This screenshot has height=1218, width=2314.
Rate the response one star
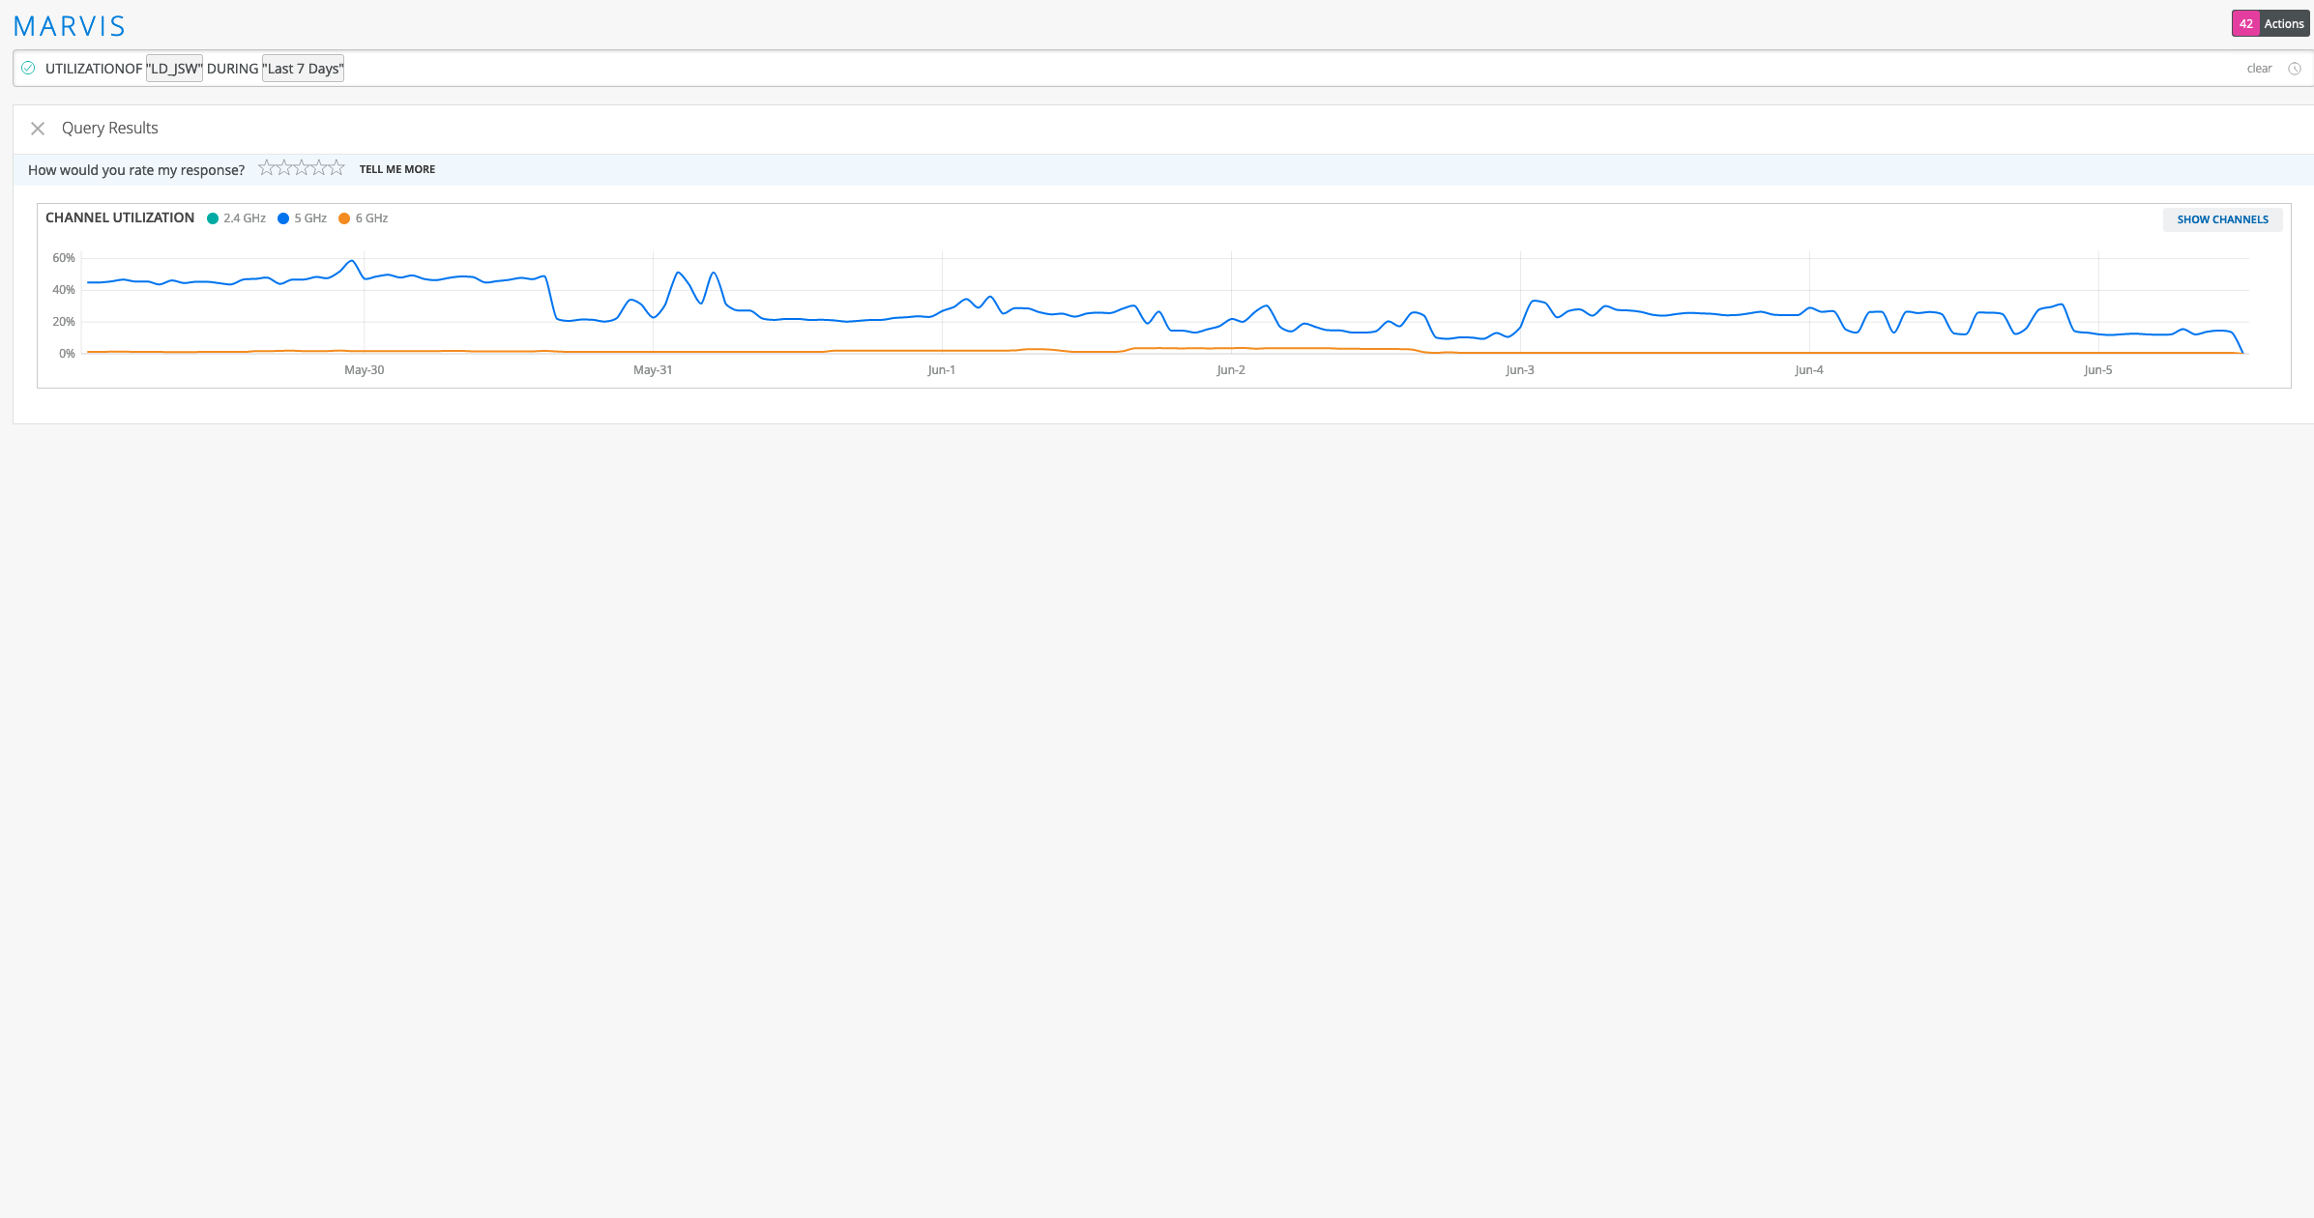click(266, 168)
